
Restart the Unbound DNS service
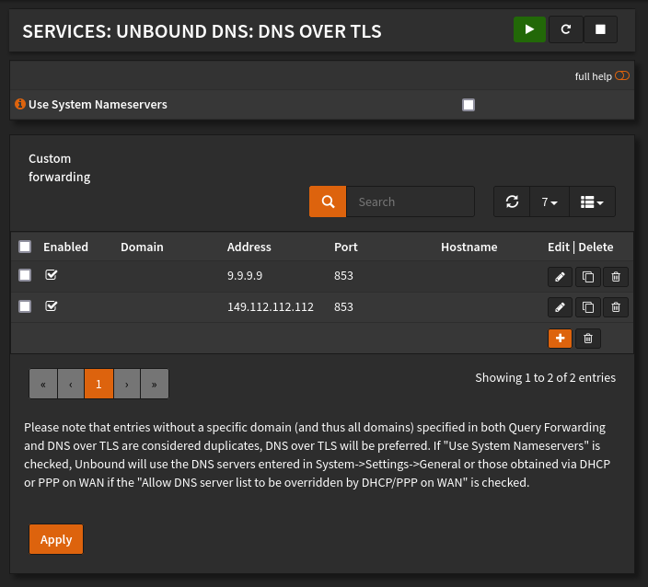pyautogui.click(x=566, y=29)
